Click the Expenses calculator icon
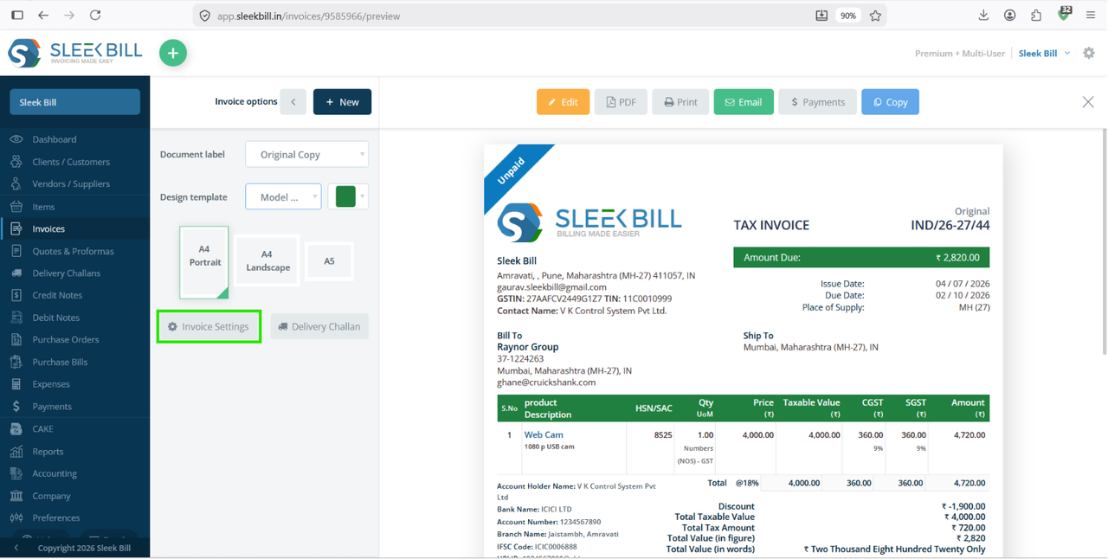The image size is (1108, 559). [x=16, y=384]
